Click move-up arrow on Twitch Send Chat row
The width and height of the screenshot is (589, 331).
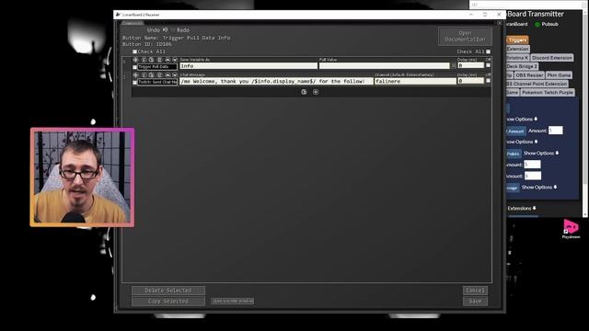(167, 75)
